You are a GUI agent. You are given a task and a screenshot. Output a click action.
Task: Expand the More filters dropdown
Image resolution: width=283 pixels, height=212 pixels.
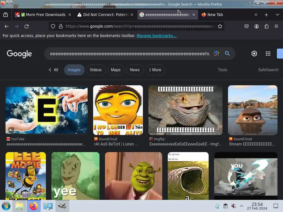[155, 70]
